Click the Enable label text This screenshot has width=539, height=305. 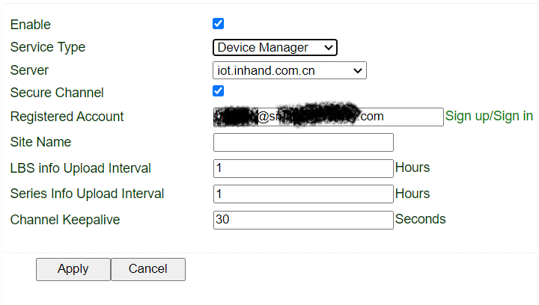coord(31,25)
